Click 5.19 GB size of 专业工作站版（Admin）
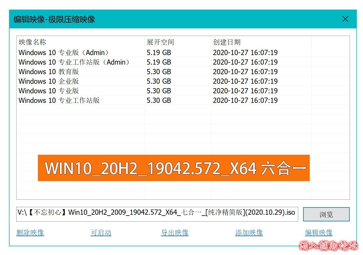Screen dimensions: 363x255 click(159, 62)
